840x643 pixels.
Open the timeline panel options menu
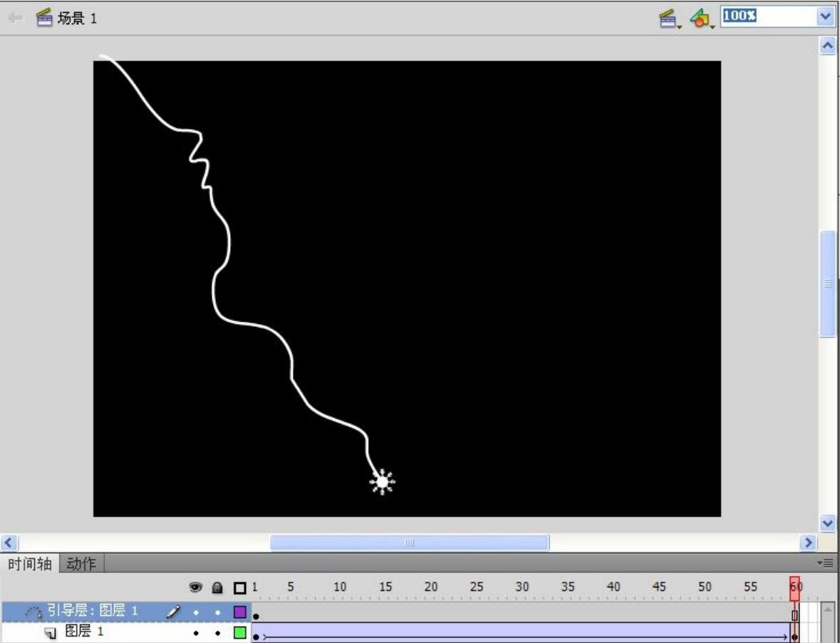click(x=826, y=563)
